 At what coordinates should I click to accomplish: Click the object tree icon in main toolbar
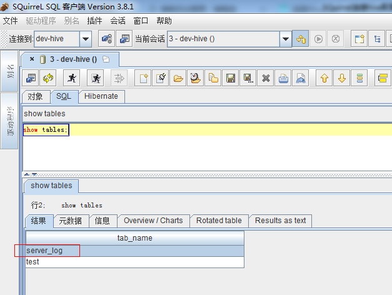377,39
